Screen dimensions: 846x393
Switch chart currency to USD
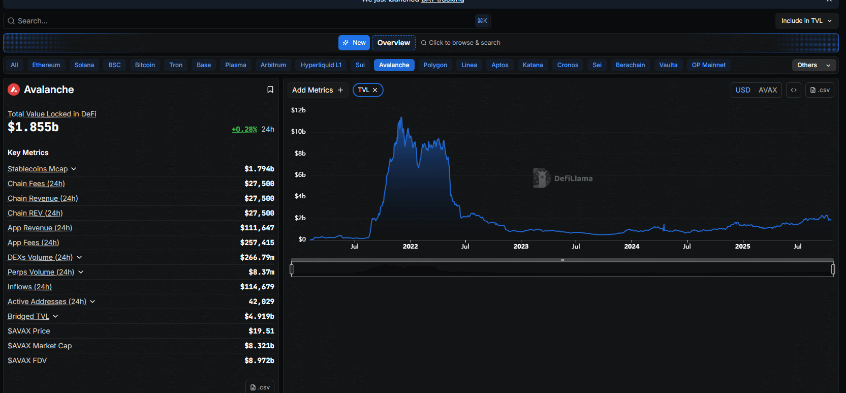(743, 90)
